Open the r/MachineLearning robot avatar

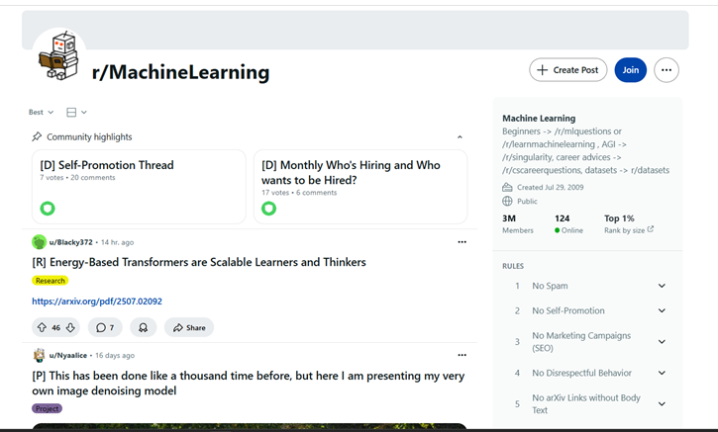[59, 54]
